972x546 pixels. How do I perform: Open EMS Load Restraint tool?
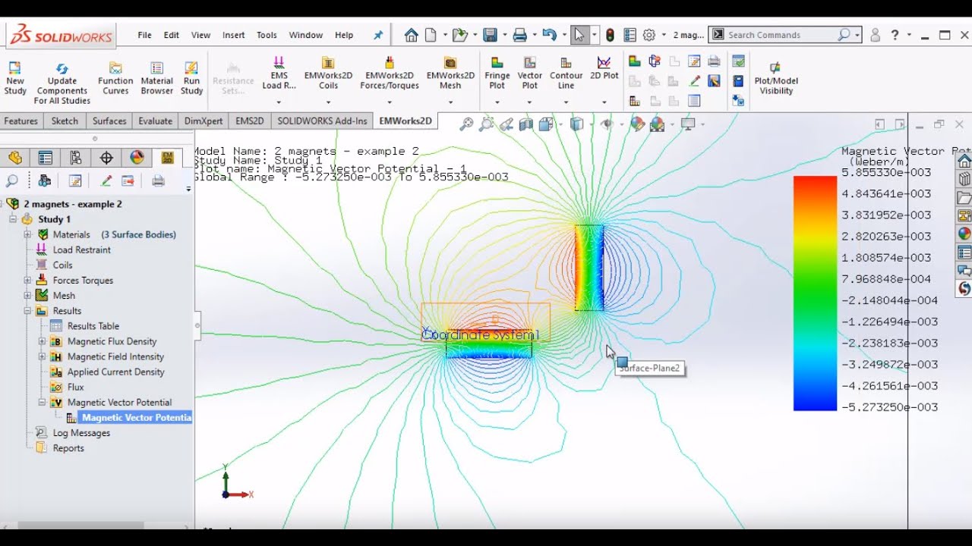point(279,73)
